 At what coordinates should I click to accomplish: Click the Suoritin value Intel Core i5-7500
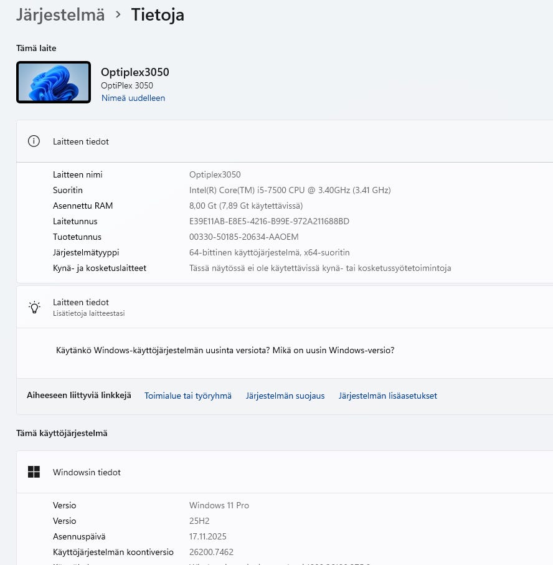[290, 190]
